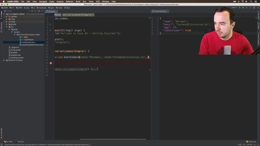
Task: Open the Navigate menu
Action: point(43,2)
